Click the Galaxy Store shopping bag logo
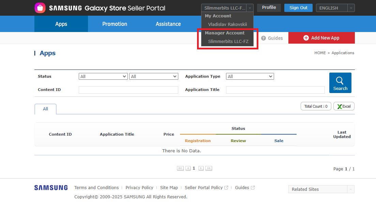This screenshot has height=214, width=376. 40,8
